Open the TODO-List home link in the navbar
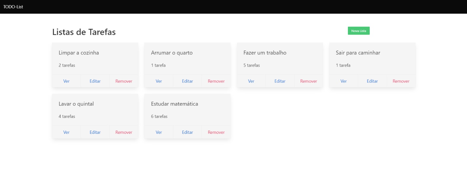Viewport: 467px width, 169px height. 13,7
